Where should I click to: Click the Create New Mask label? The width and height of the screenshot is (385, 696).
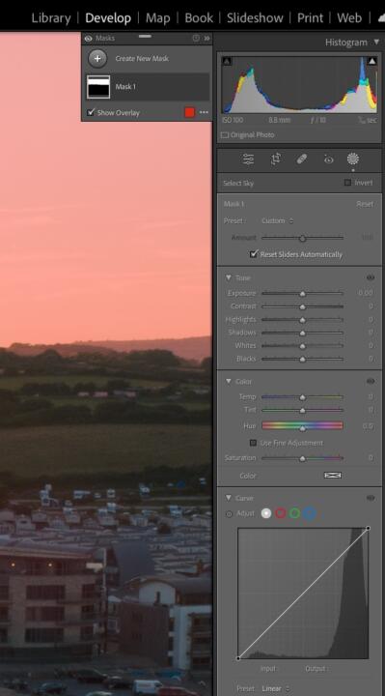[x=142, y=58]
